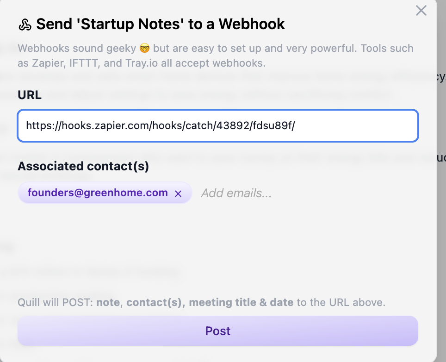Click bold 'meeting title & date' text
This screenshot has height=362, width=446.
241,303
